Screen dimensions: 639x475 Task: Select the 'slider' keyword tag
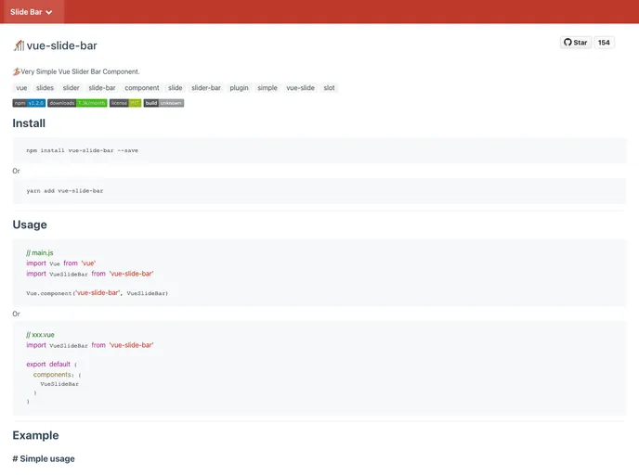[x=72, y=88]
